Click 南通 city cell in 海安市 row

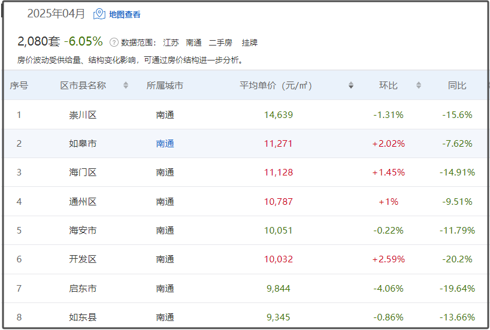[x=165, y=231]
